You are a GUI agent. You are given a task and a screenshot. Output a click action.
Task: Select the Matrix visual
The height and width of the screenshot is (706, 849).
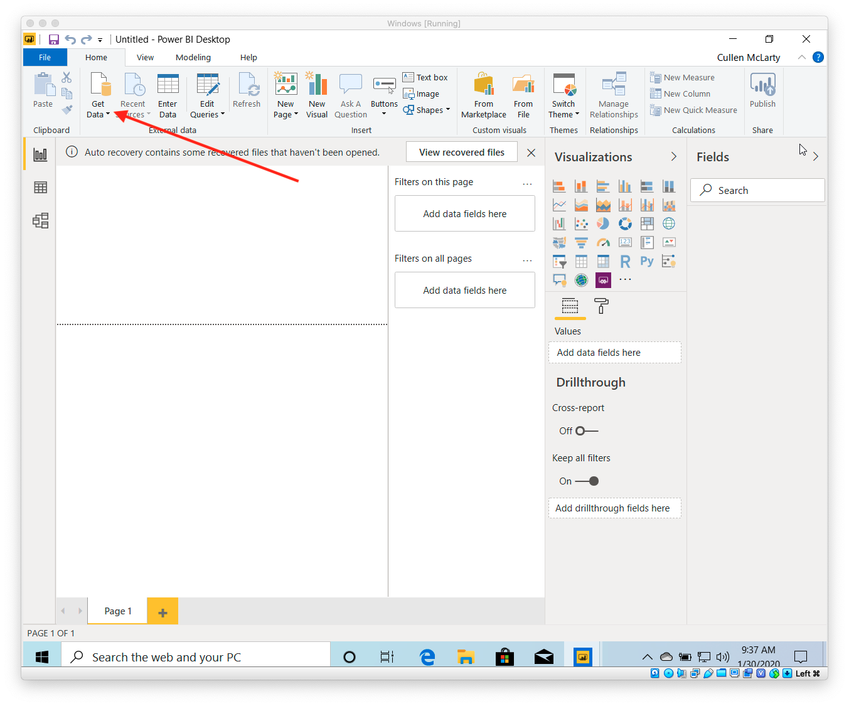[603, 261]
